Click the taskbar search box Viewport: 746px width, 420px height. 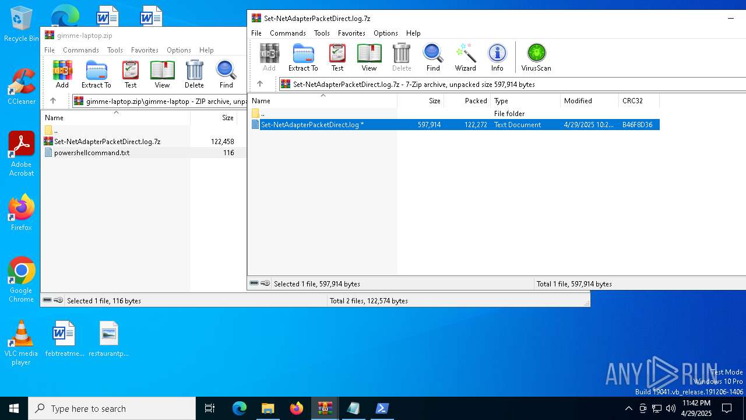112,408
